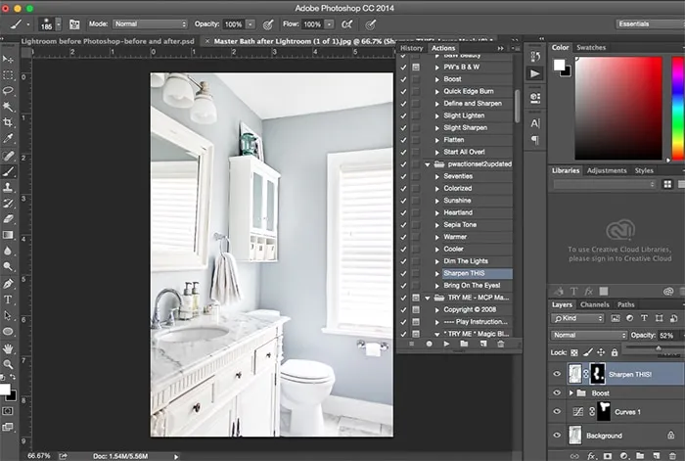Select the Define and Sharpen action
The height and width of the screenshot is (461, 685).
[473, 104]
